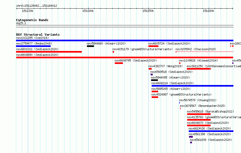The width and height of the screenshot is (241, 153).
Task: Open nsv6606214 (Sedlazeck2020) label
Action: (x=172, y=83)
